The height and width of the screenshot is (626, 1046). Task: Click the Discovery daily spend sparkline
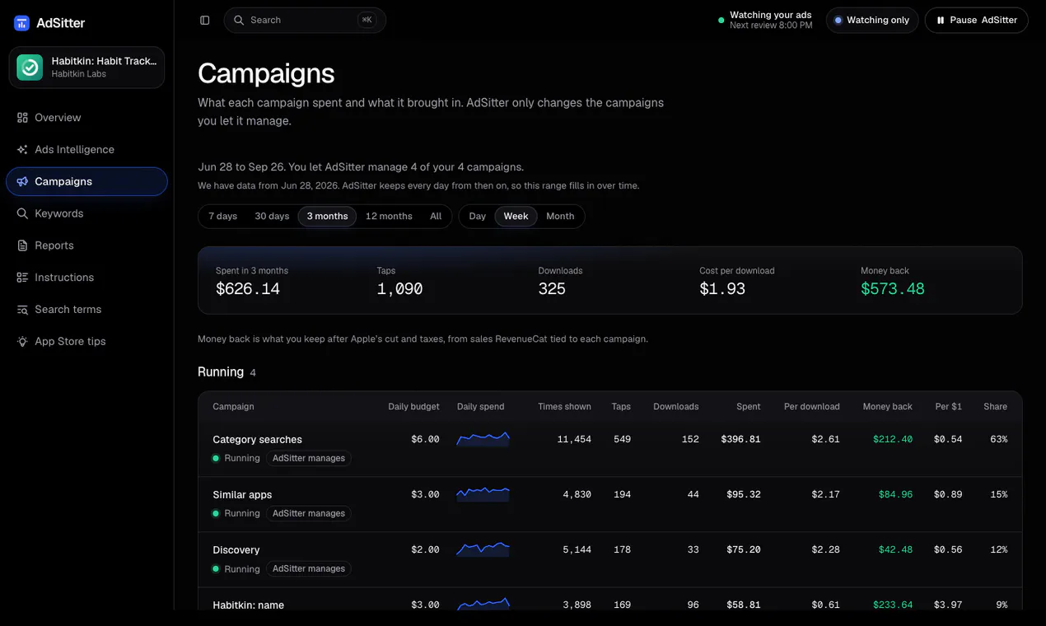pyautogui.click(x=483, y=549)
